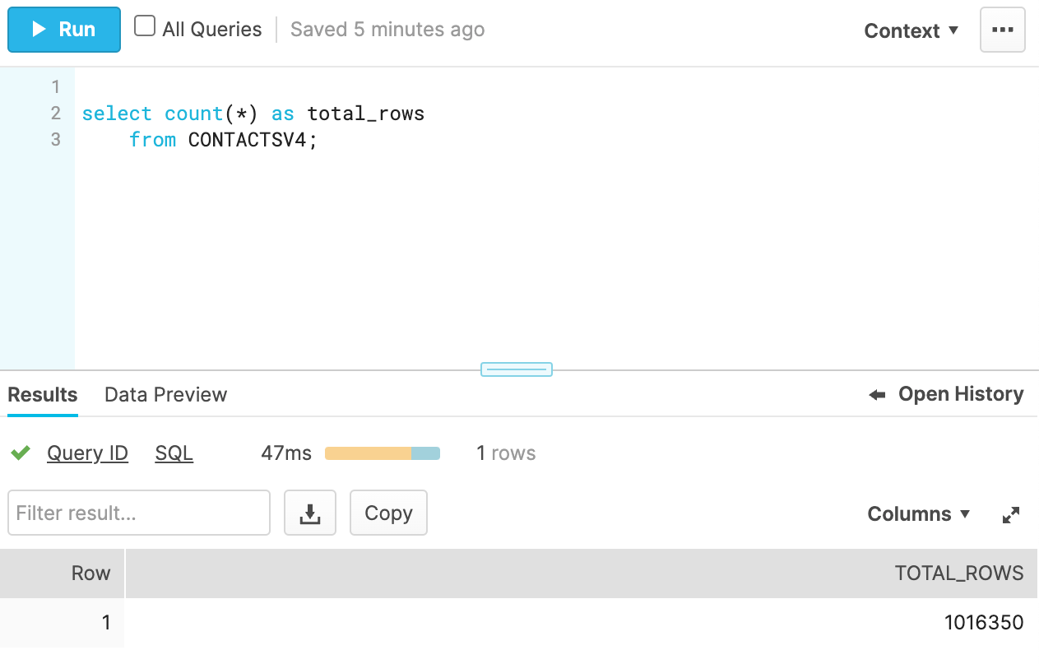Copy the query results
Screen dimensions: 1039x664
[x=388, y=513]
